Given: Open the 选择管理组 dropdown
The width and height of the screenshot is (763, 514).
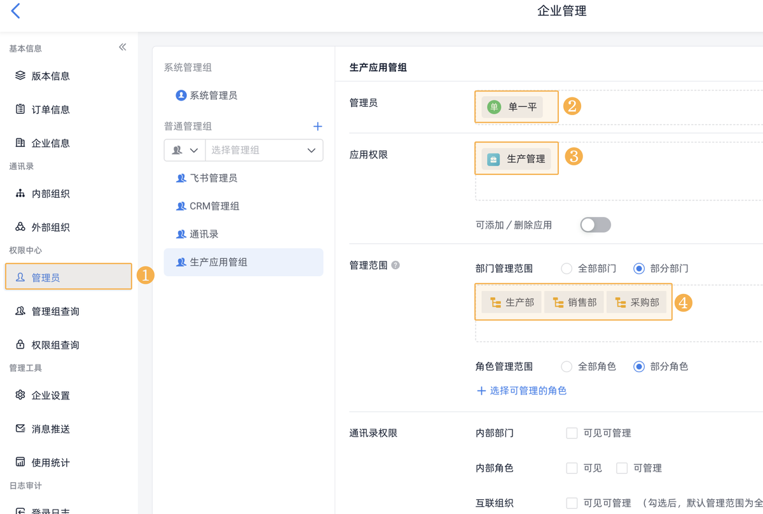Looking at the screenshot, I should (x=264, y=150).
